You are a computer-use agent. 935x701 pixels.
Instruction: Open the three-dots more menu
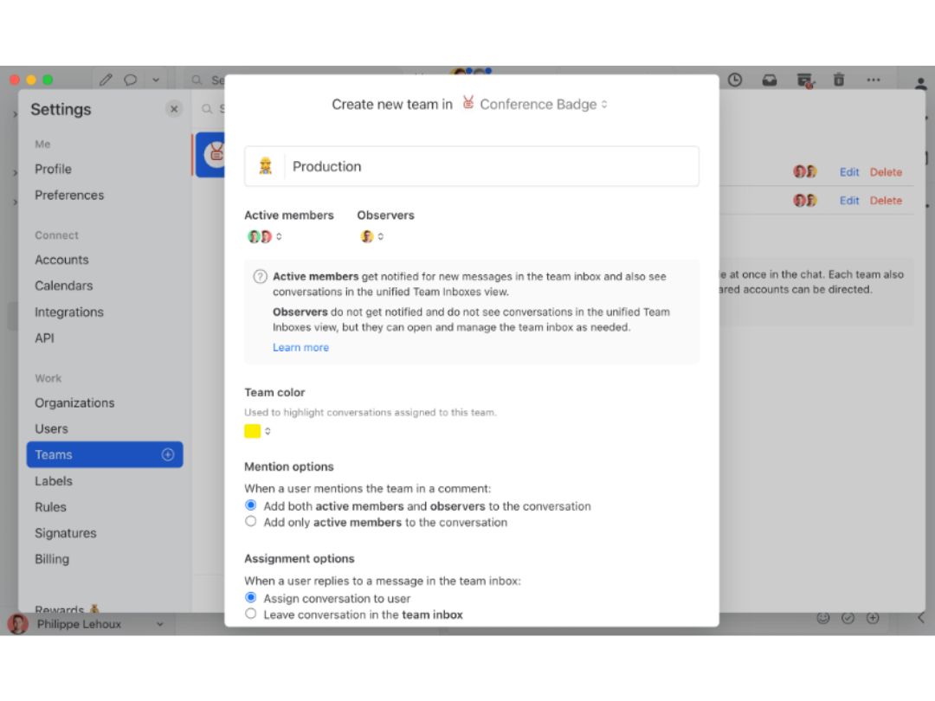874,80
